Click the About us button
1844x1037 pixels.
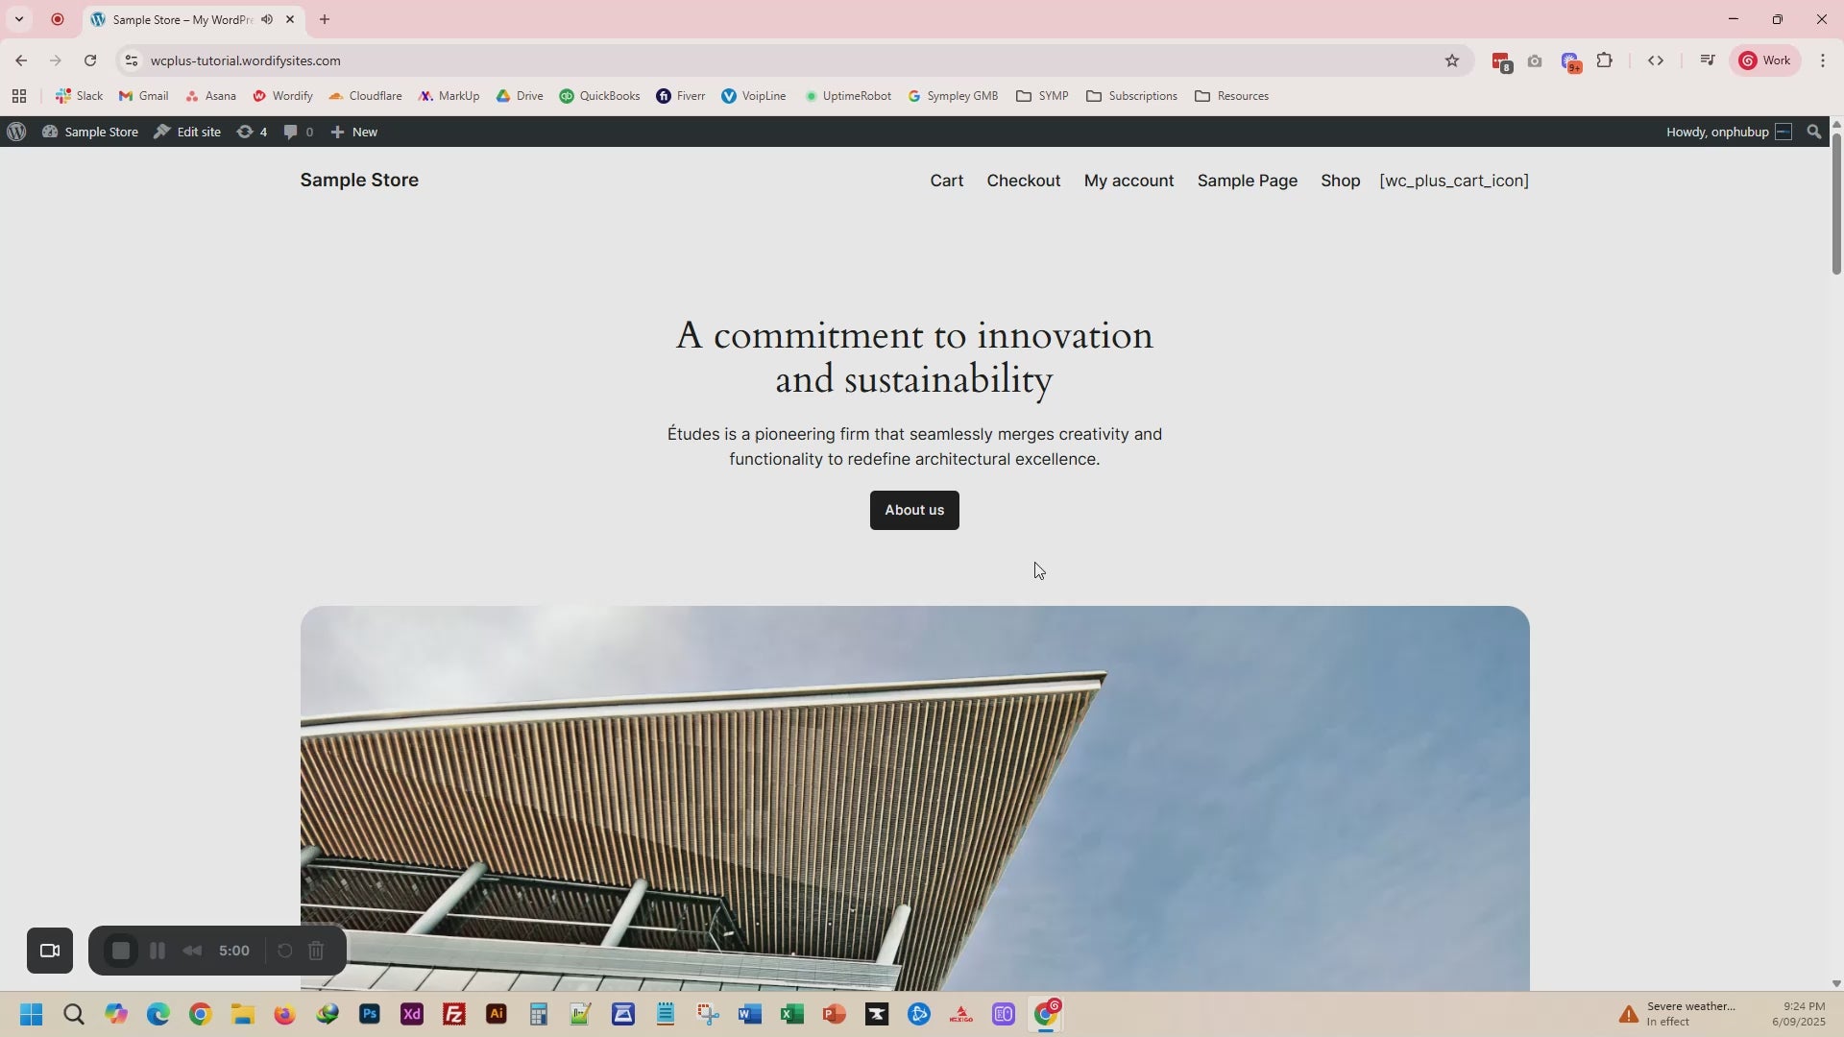[913, 510]
